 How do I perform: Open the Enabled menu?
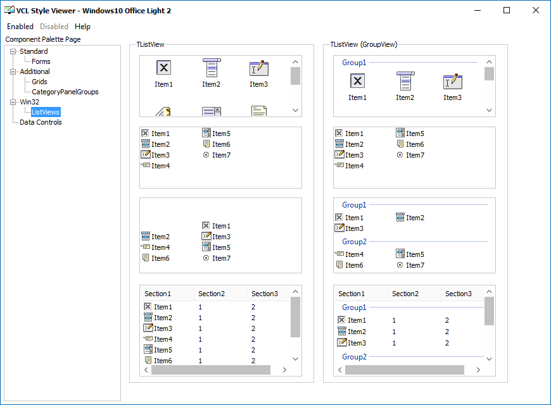(20, 27)
